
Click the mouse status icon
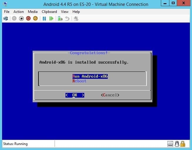(177, 144)
